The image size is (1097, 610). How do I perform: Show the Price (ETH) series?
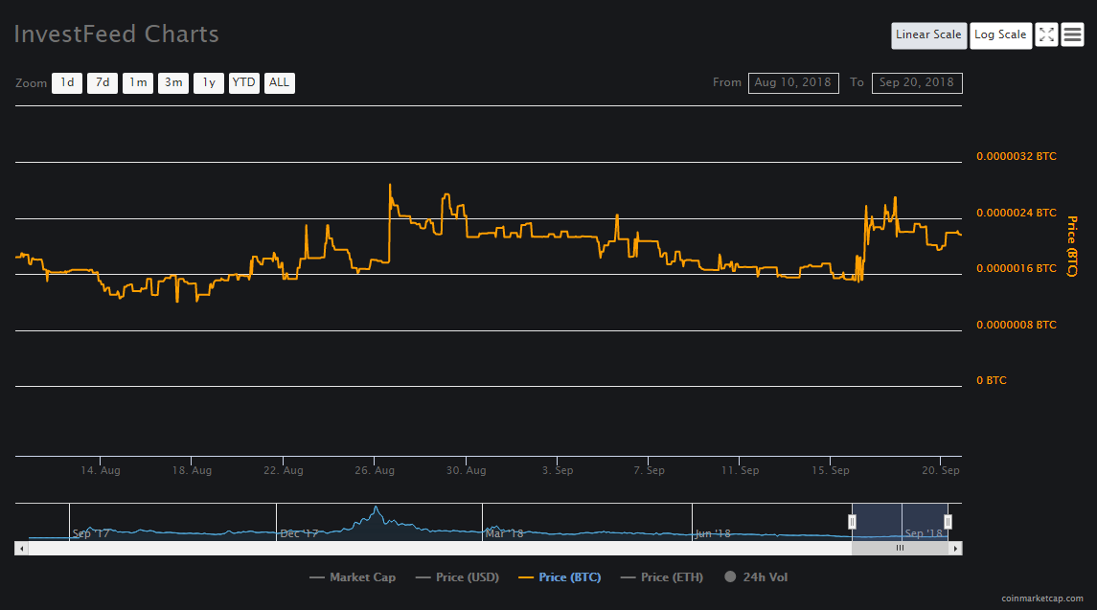click(662, 577)
